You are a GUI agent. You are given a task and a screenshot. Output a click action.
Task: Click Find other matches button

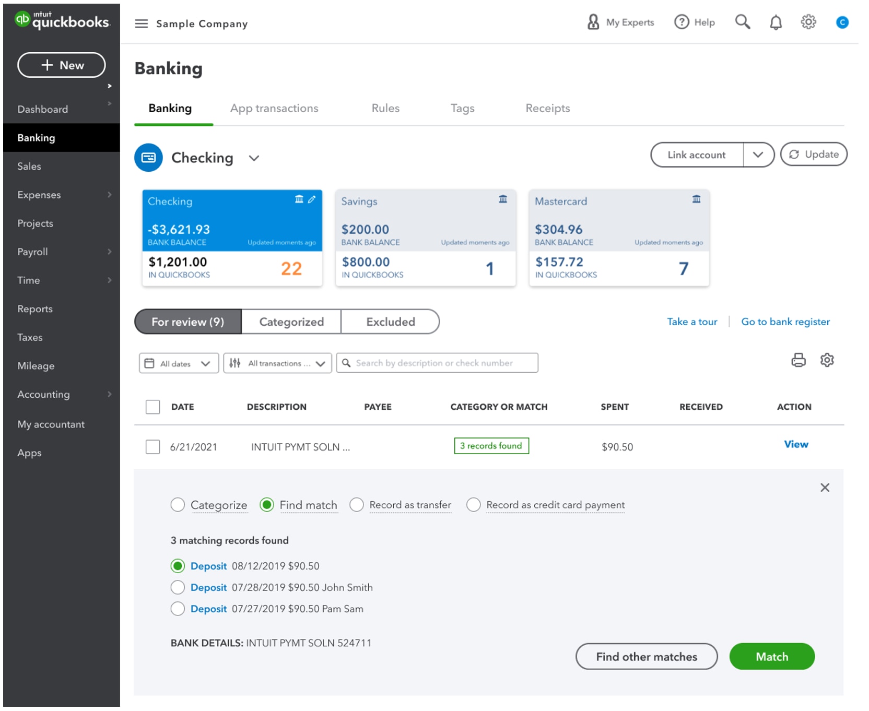pyautogui.click(x=647, y=657)
